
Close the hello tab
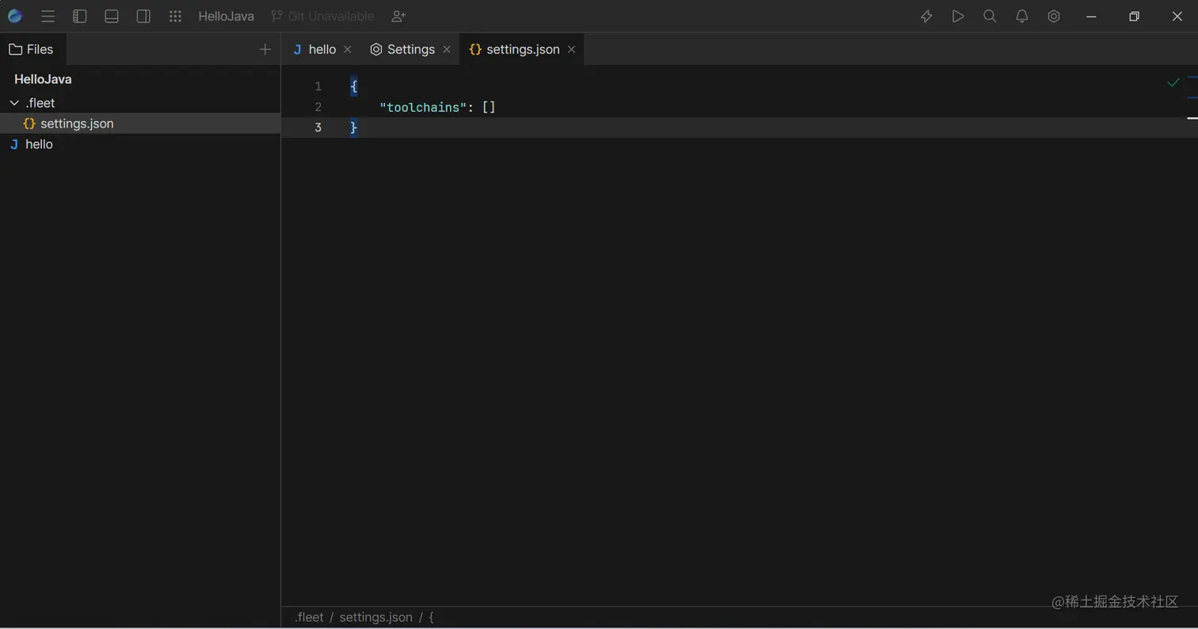pyautogui.click(x=347, y=49)
